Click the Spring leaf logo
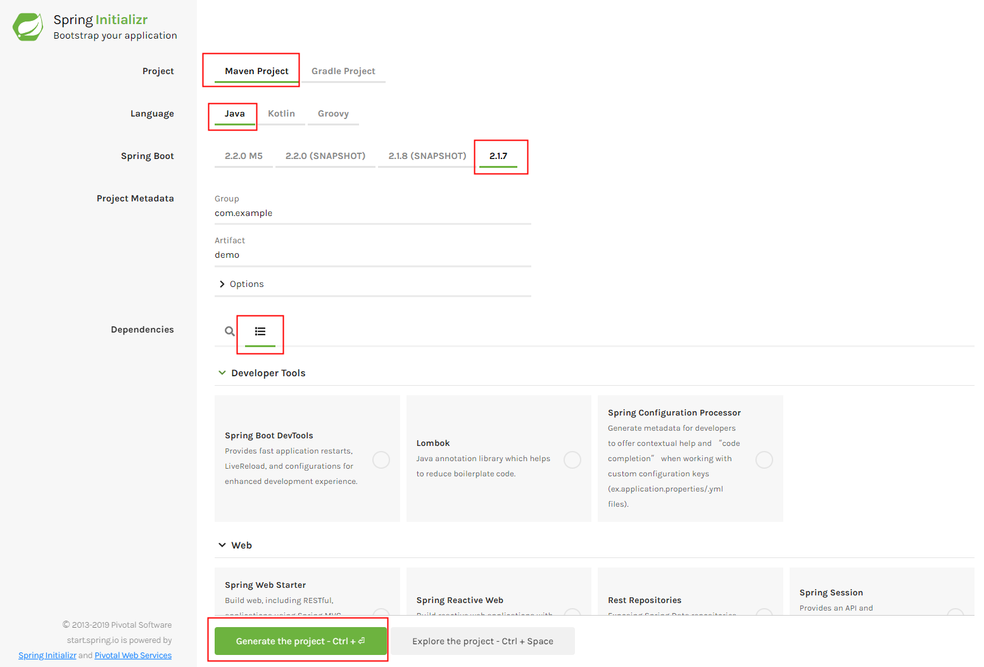This screenshot has height=667, width=984. [28, 27]
